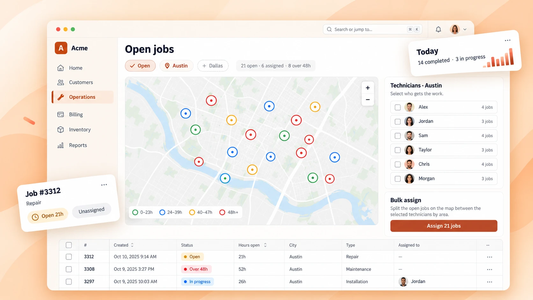This screenshot has width=533, height=300.
Task: Click the search magnifier icon
Action: coord(329,29)
